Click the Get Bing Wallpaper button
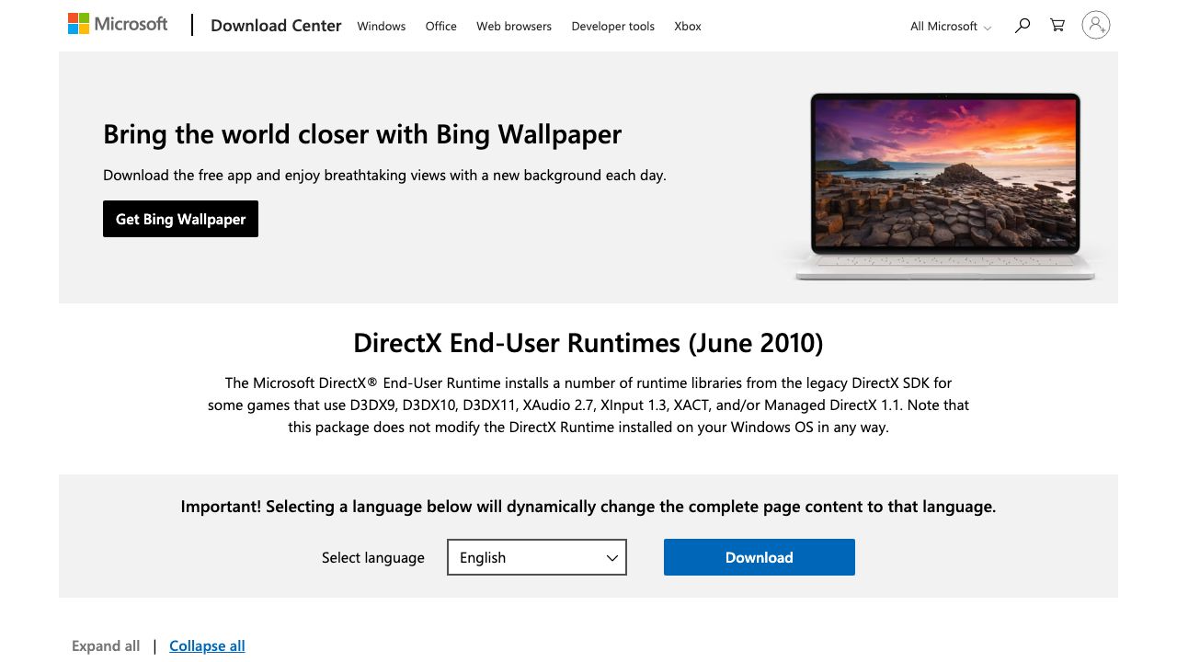 (180, 219)
